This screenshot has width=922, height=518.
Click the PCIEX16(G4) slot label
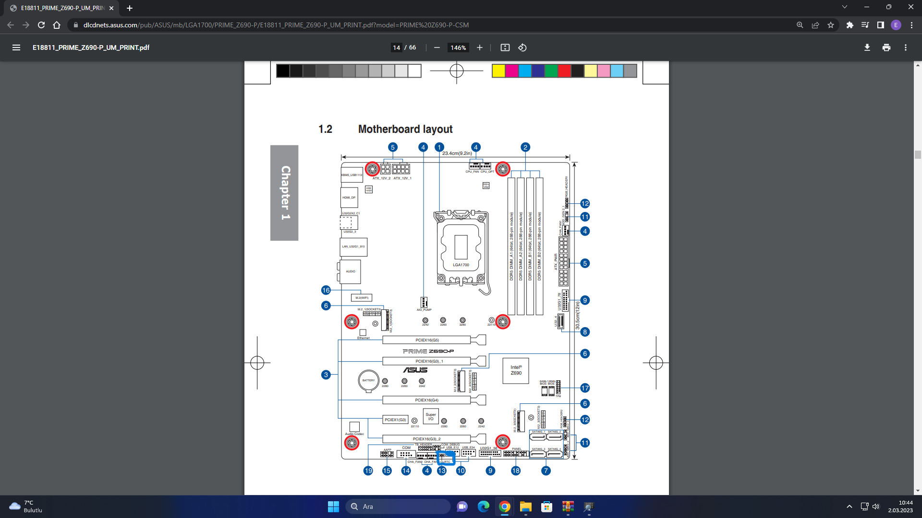tap(426, 400)
